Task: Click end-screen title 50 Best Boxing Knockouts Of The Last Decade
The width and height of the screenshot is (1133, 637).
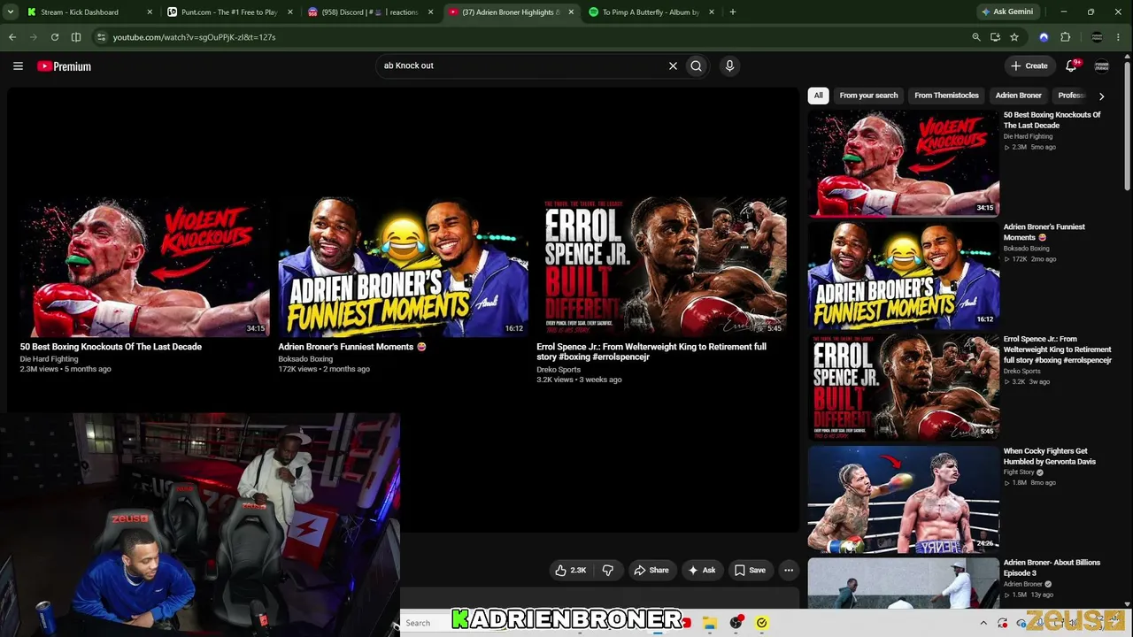Action: pos(111,347)
